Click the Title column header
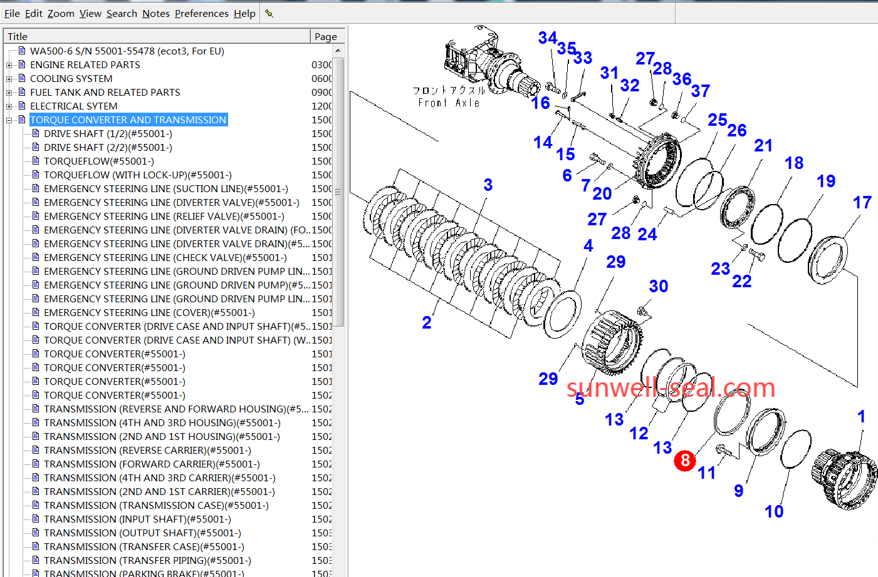The image size is (878, 577). 157,36
